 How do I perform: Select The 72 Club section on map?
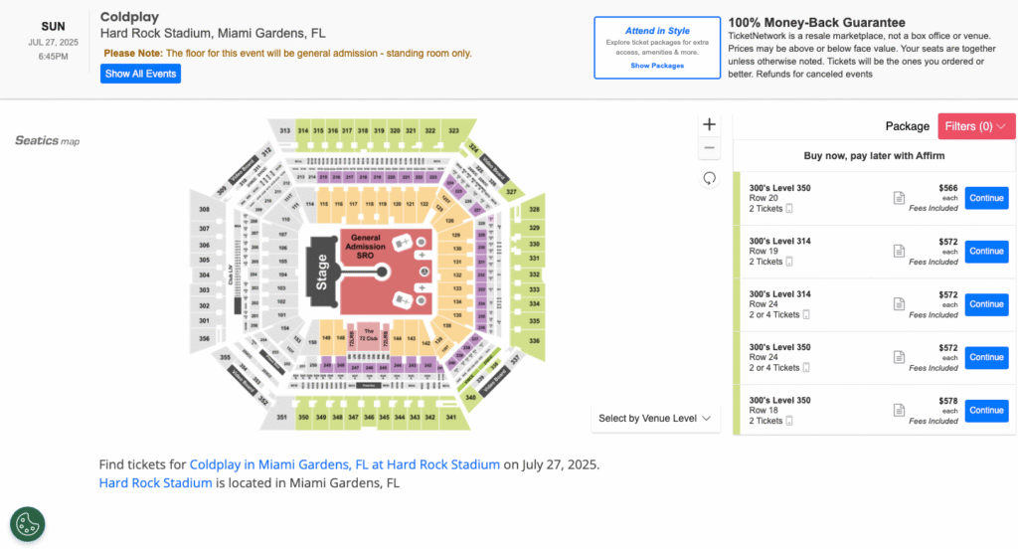pos(368,335)
